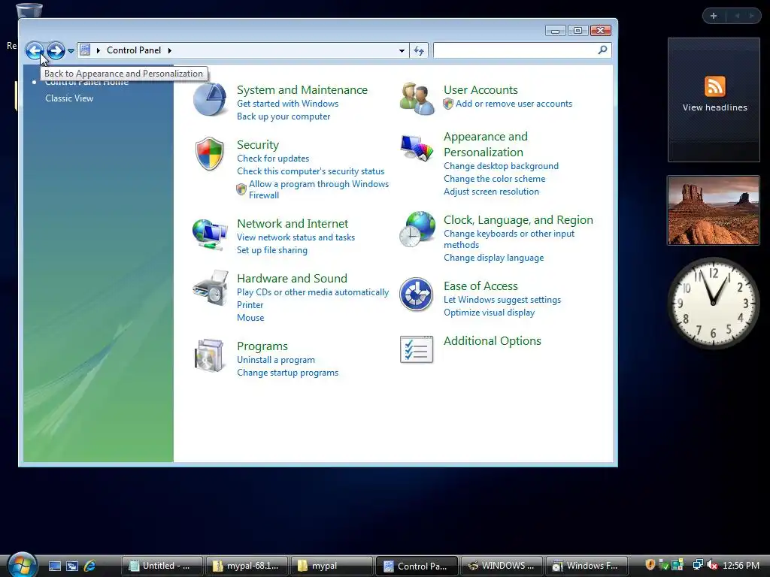
Task: Click the Clock, Language, and Region globe icon
Action: tap(417, 229)
